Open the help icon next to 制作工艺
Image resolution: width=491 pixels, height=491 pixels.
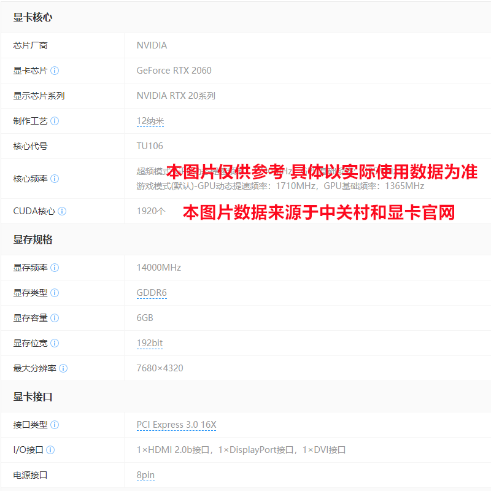pyautogui.click(x=55, y=121)
